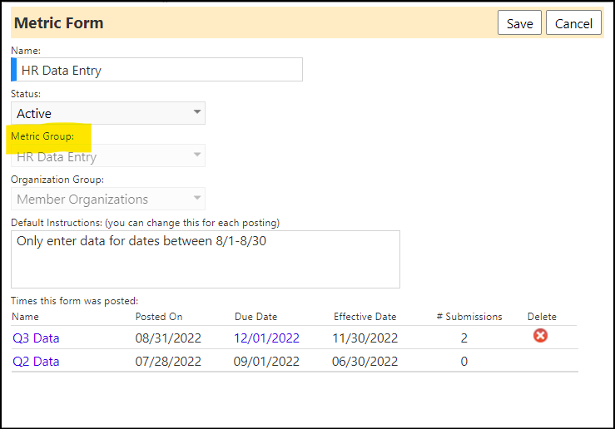Click the submissions count 2 for Q3 Data
This screenshot has width=615, height=429.
tap(464, 338)
